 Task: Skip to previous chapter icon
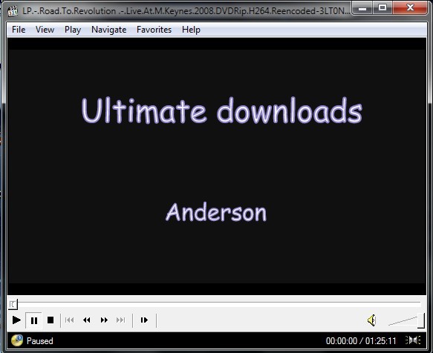pyautogui.click(x=69, y=320)
